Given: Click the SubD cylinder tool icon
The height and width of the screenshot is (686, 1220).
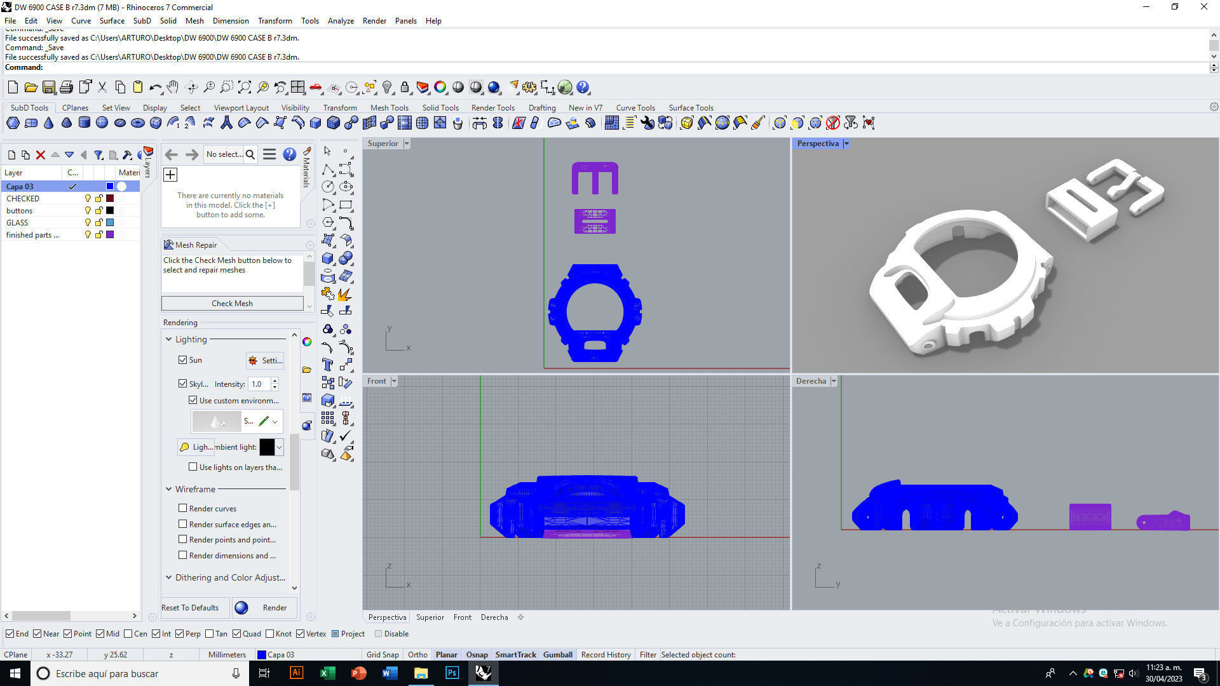Looking at the screenshot, I should coord(84,123).
